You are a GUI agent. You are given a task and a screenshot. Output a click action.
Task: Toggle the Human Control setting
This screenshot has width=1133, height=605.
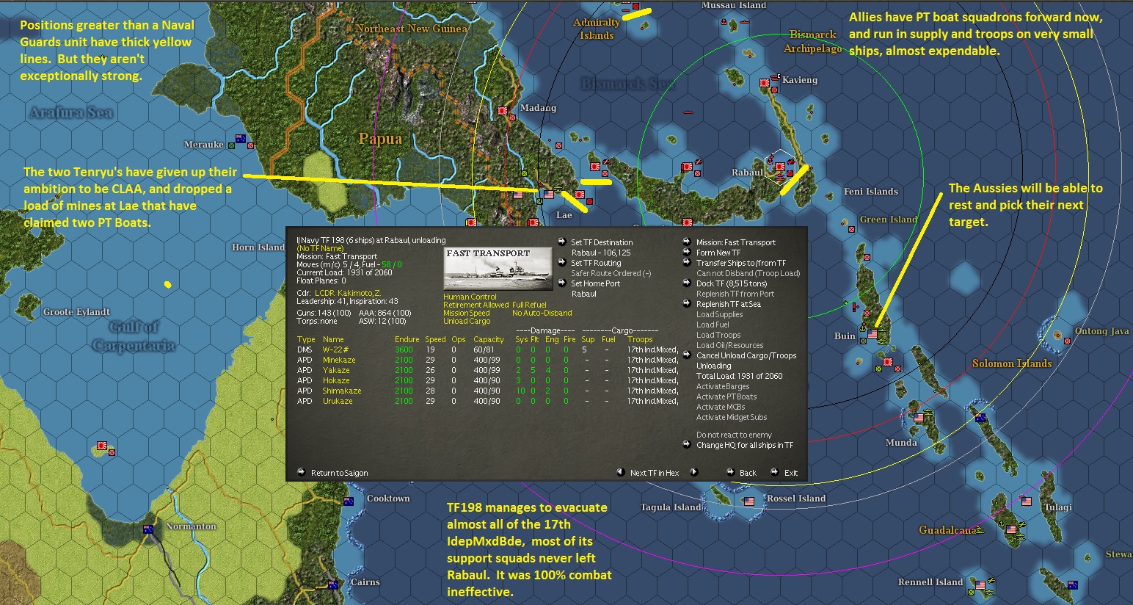point(470,297)
